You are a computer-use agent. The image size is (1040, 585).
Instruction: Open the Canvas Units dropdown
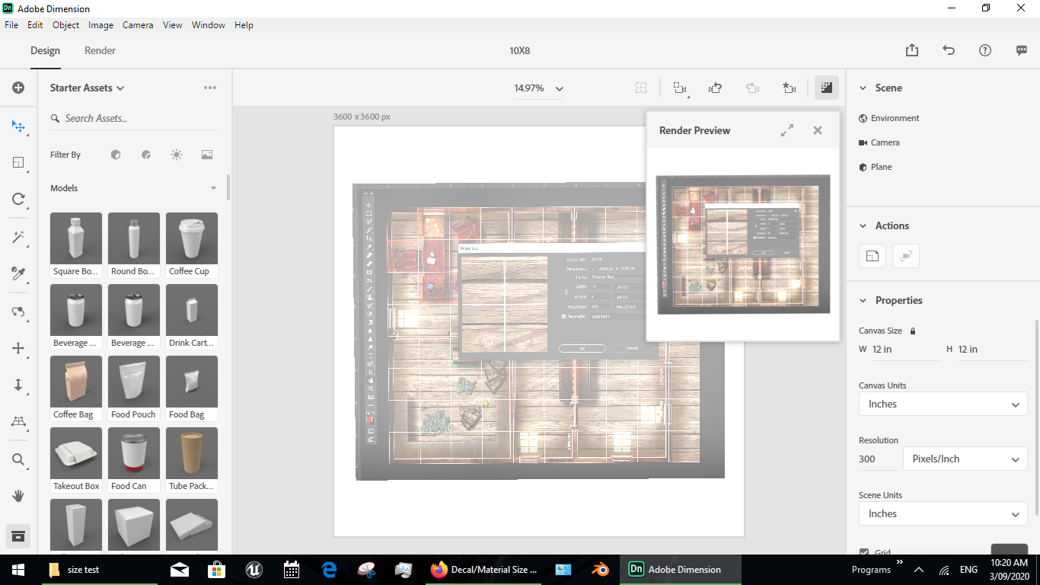(943, 404)
